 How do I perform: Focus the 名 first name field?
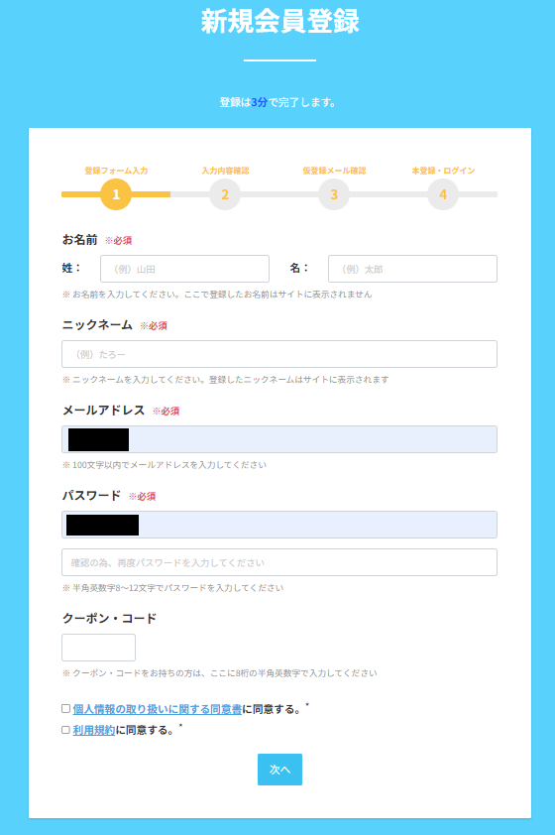click(x=413, y=269)
